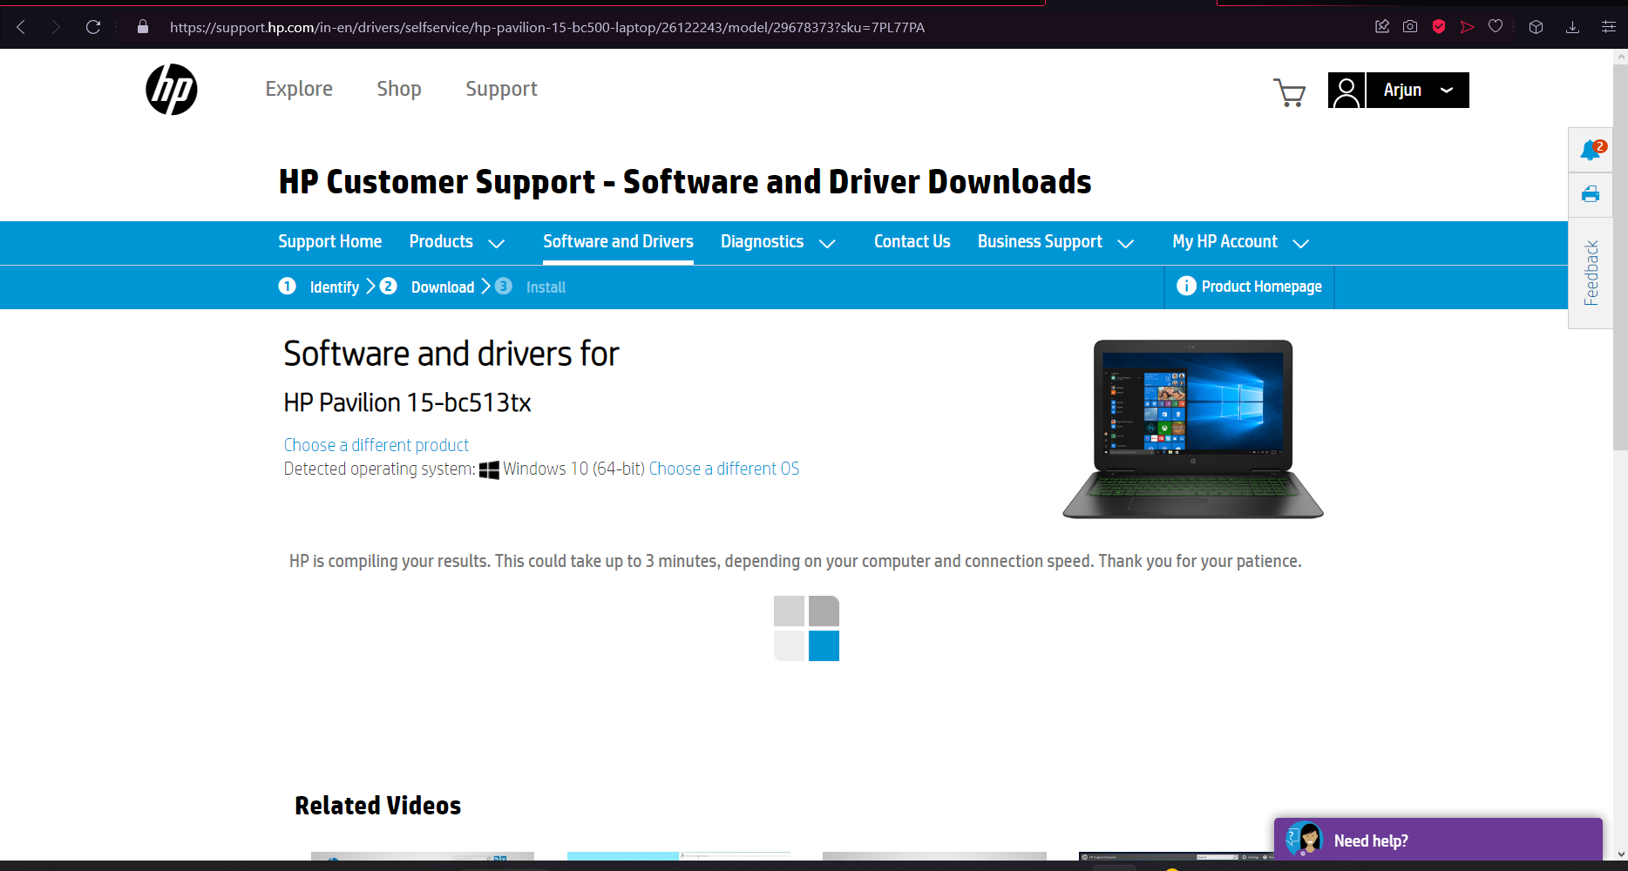Expand the Diagnostics dropdown menu
Image resolution: width=1628 pixels, height=871 pixels.
(777, 242)
